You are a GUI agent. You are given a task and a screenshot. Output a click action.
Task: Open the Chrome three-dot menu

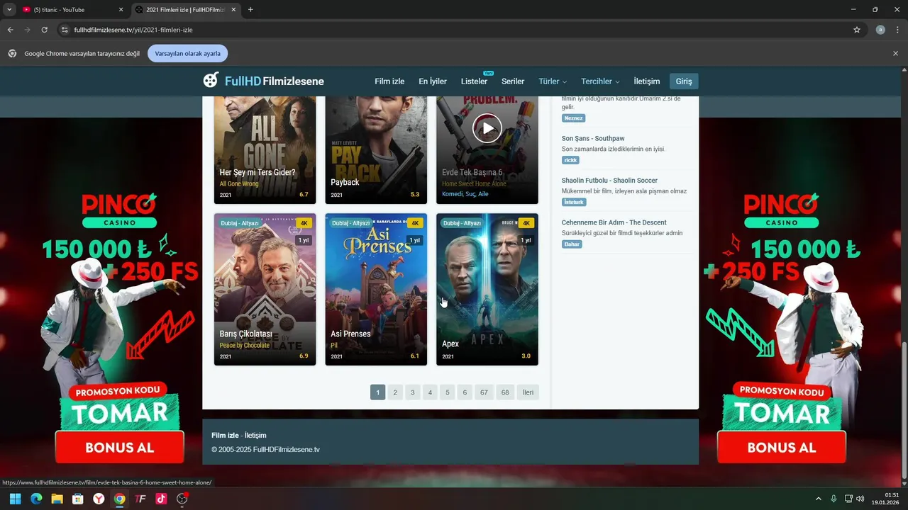point(898,30)
